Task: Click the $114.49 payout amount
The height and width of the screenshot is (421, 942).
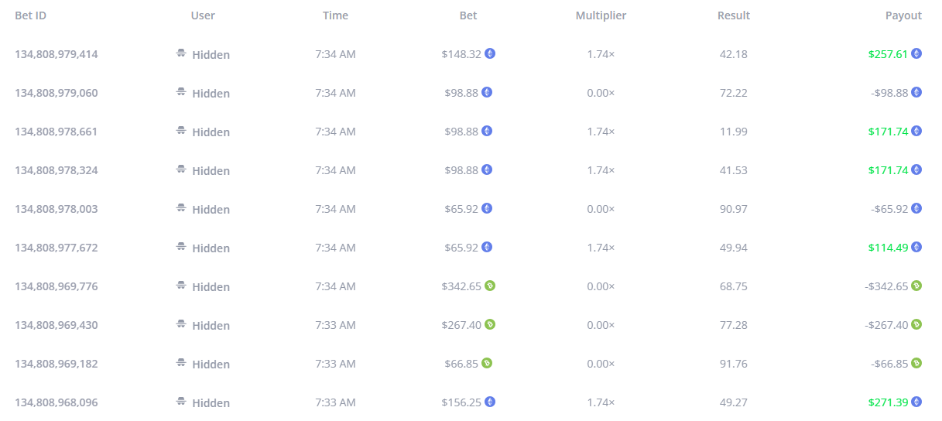Action: (x=888, y=248)
